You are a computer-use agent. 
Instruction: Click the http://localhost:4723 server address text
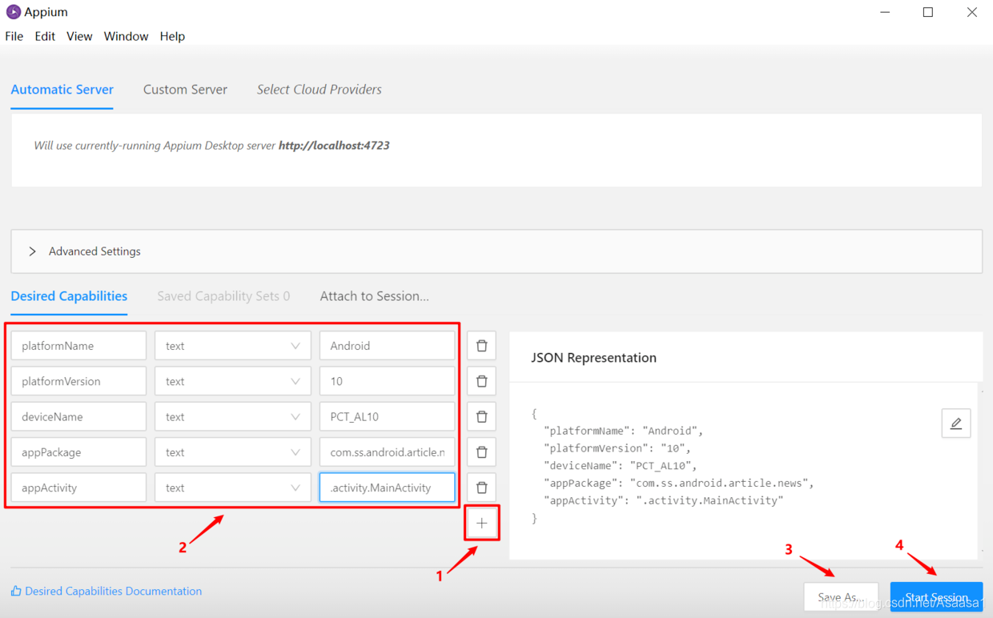334,146
